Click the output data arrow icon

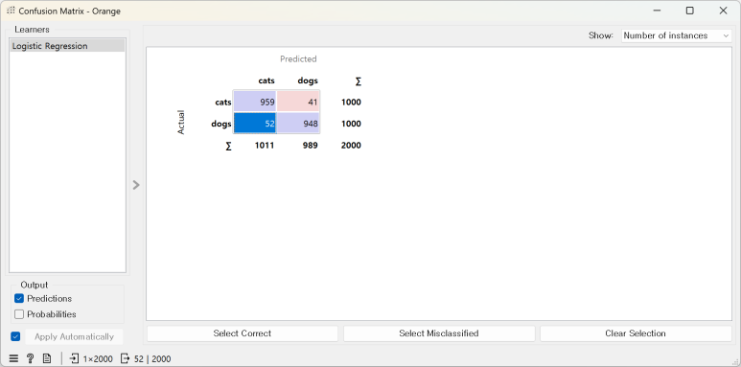(126, 359)
